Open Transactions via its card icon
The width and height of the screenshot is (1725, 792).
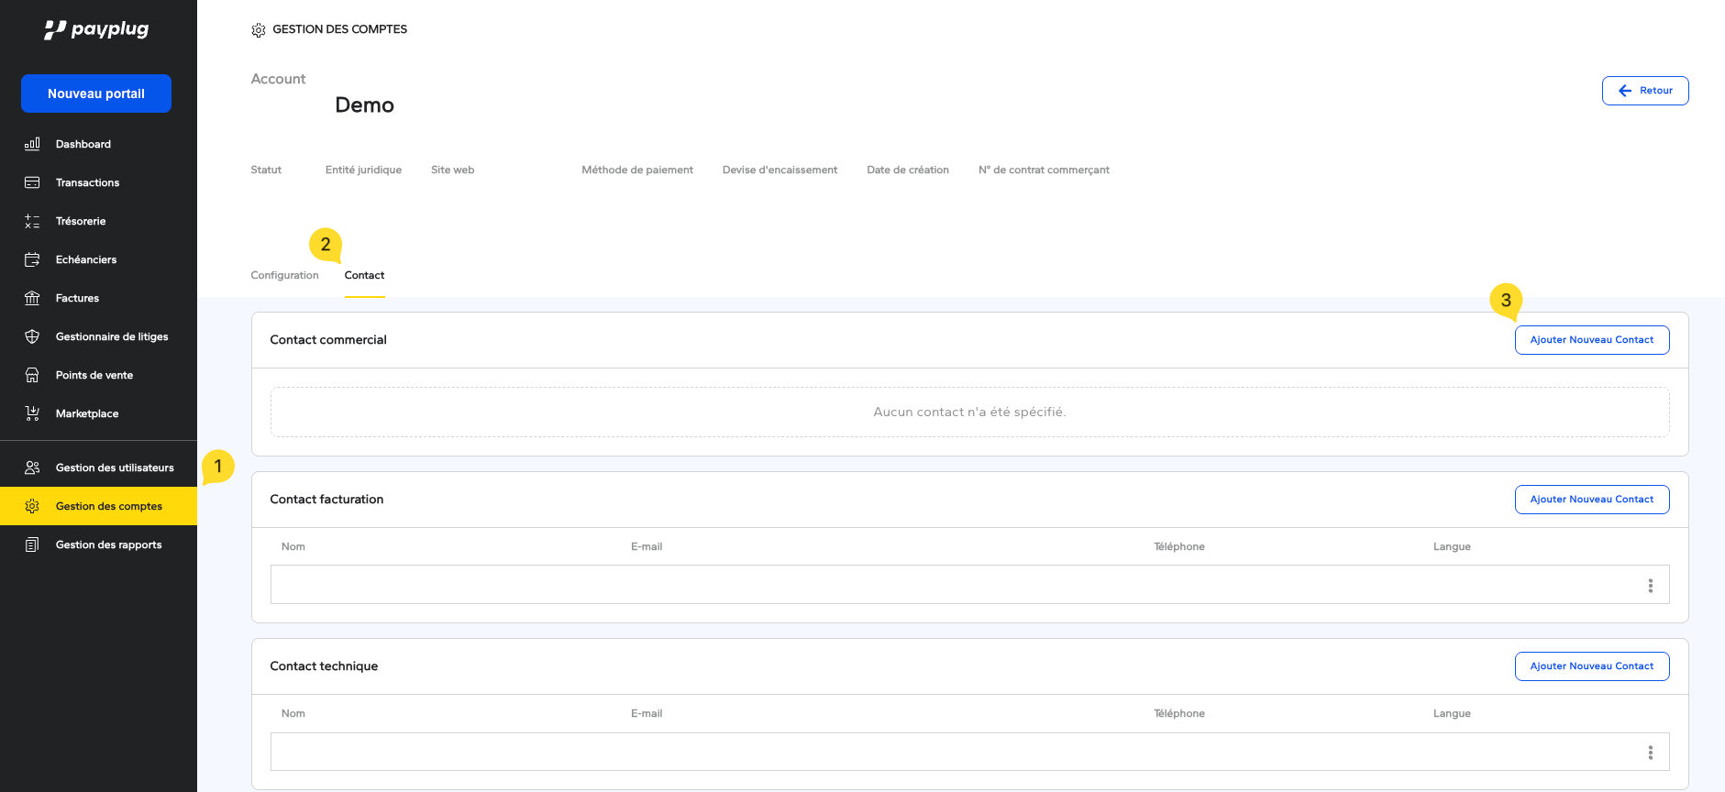[x=32, y=182]
